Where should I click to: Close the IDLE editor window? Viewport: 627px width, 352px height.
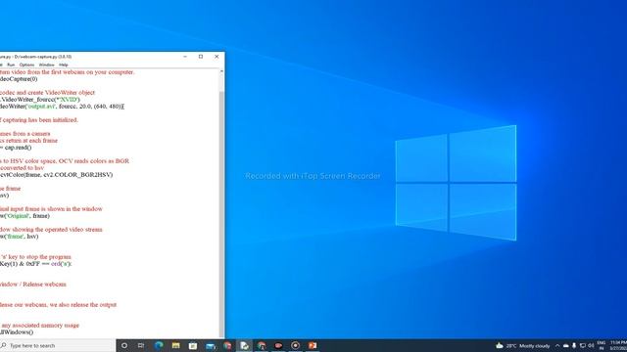pyautogui.click(x=217, y=57)
